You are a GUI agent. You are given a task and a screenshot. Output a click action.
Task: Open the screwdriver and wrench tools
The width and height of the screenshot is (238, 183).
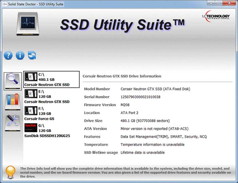(x=13, y=123)
